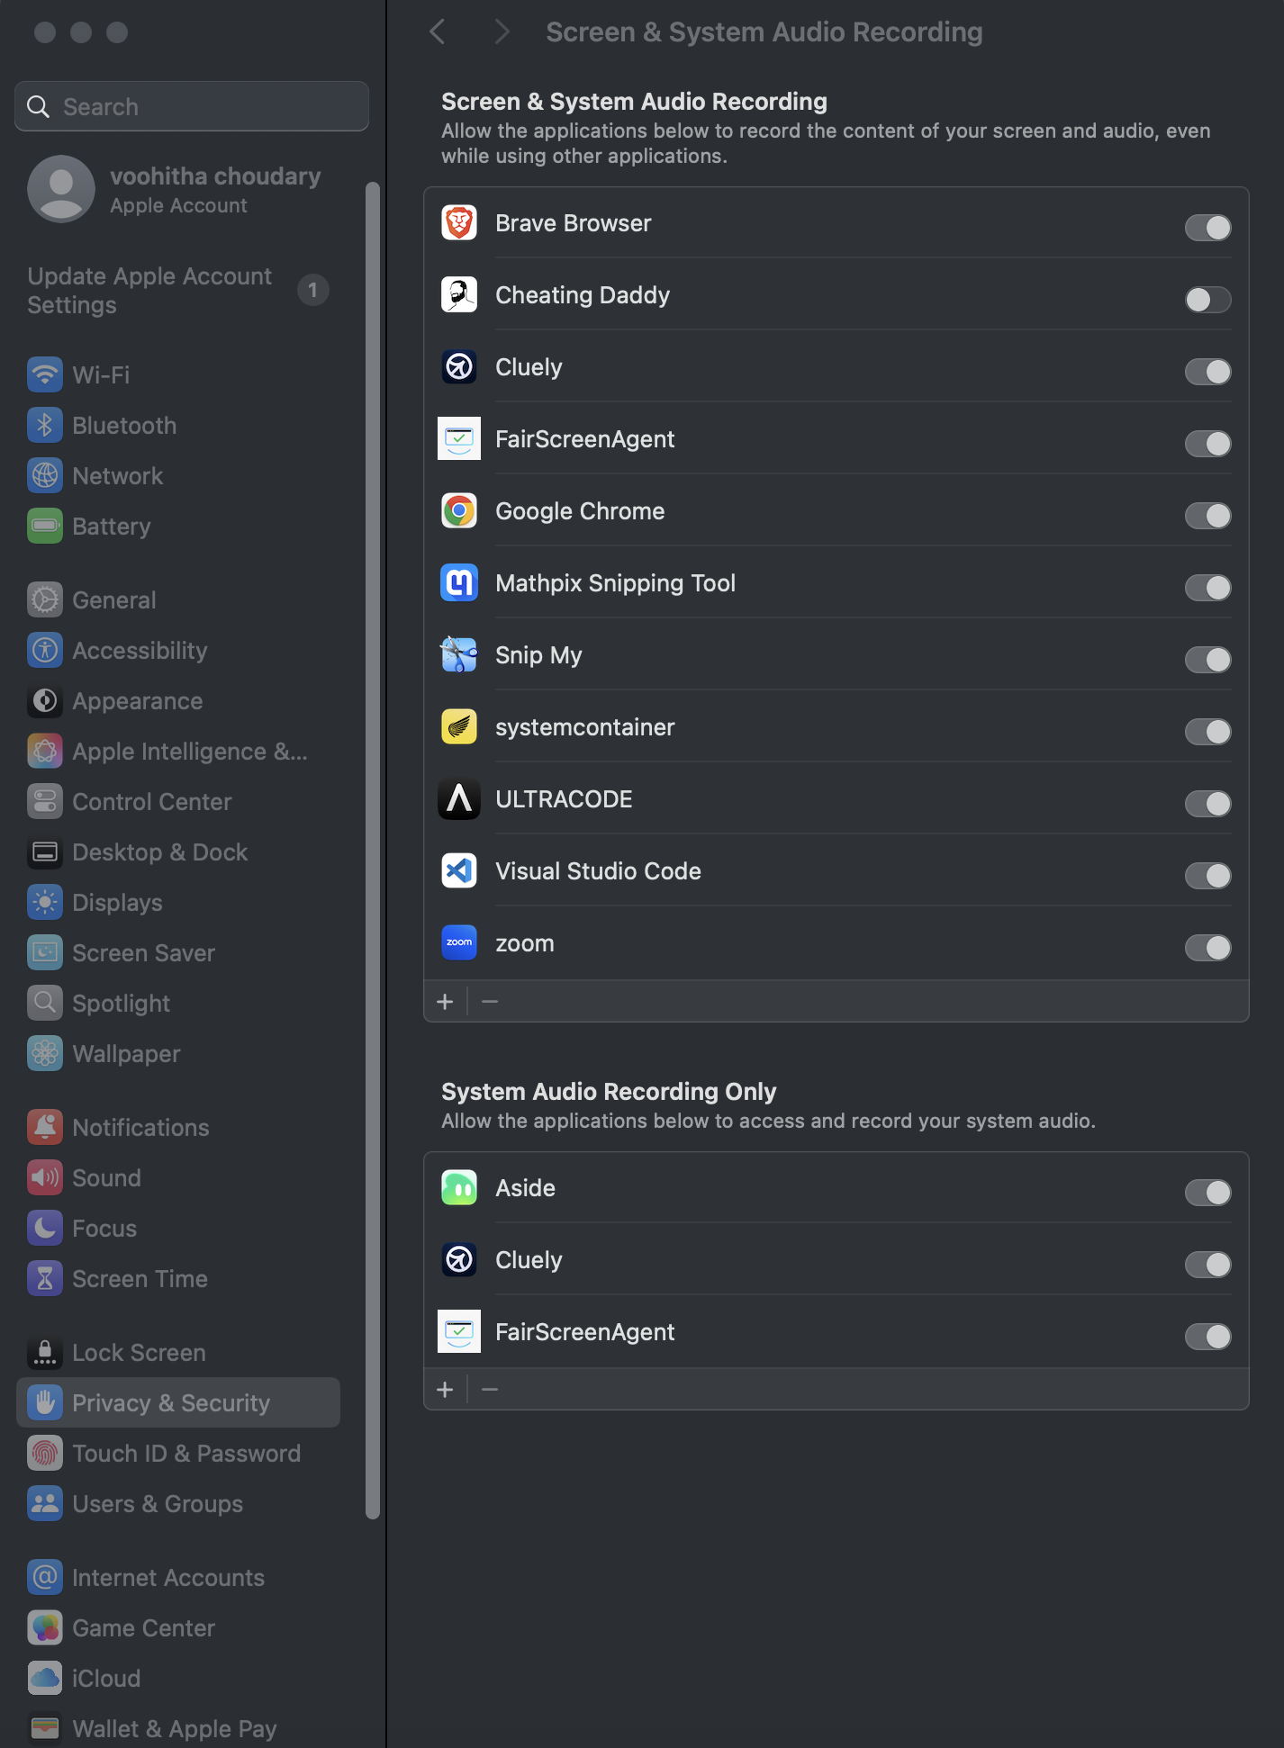Click the iCloud cloud icon
Screen dimensions: 1284x1748
pyautogui.click(x=45, y=1678)
